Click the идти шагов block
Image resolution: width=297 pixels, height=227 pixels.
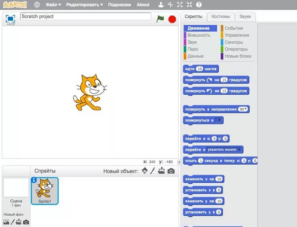click(201, 69)
